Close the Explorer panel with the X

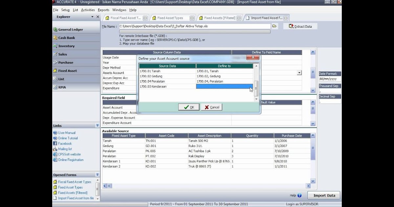coord(98,17)
